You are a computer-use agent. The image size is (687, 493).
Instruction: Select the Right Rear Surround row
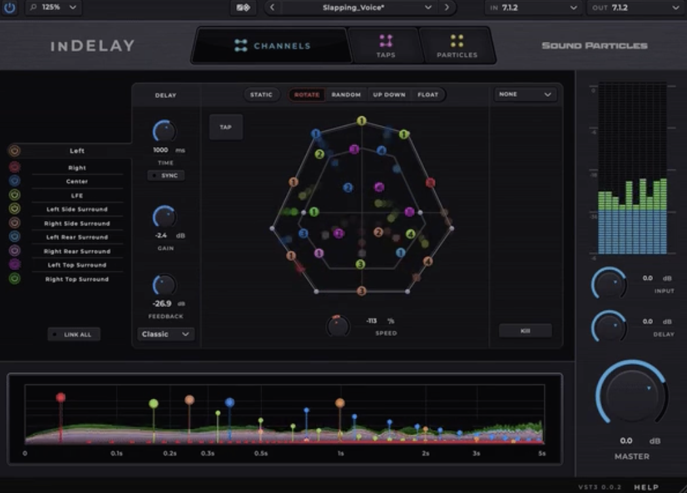(x=77, y=251)
